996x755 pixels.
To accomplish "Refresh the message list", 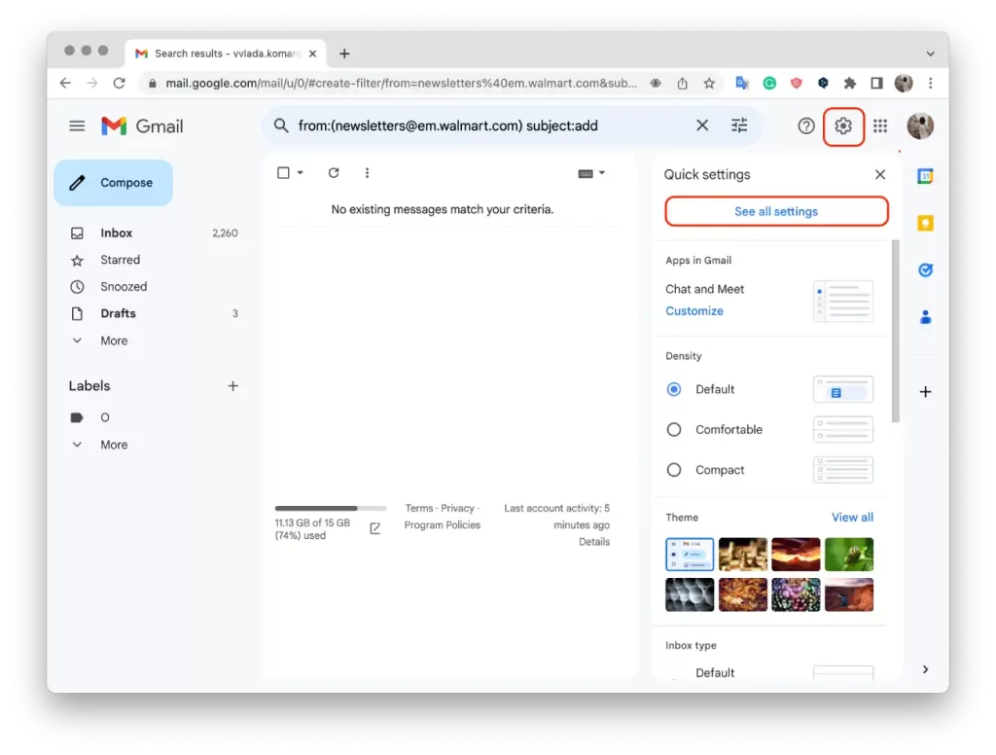I will (334, 173).
